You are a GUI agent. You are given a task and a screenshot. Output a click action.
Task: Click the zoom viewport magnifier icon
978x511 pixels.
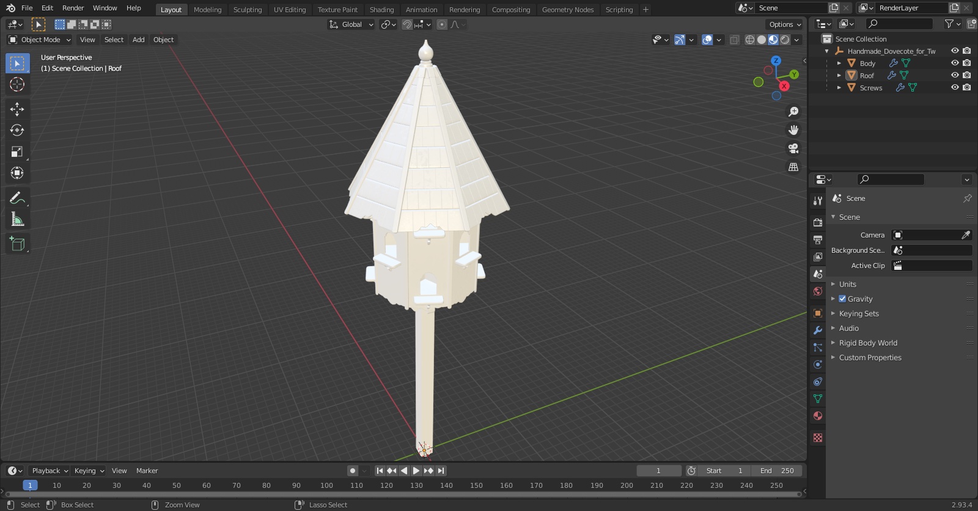[x=793, y=112]
